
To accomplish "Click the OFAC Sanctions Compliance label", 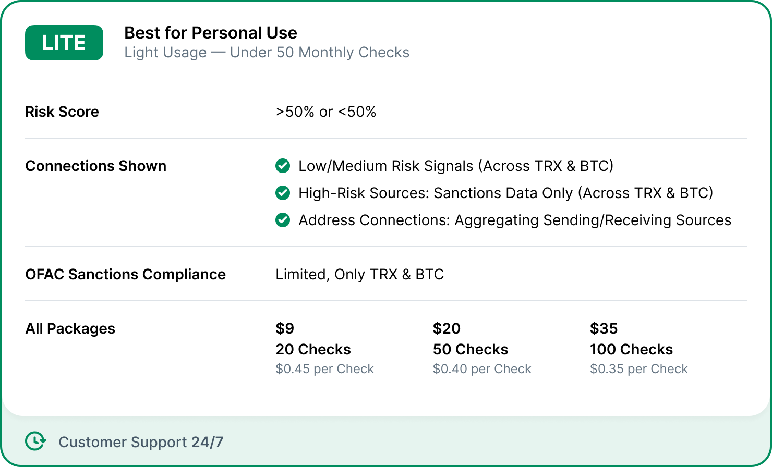I will point(126,274).
